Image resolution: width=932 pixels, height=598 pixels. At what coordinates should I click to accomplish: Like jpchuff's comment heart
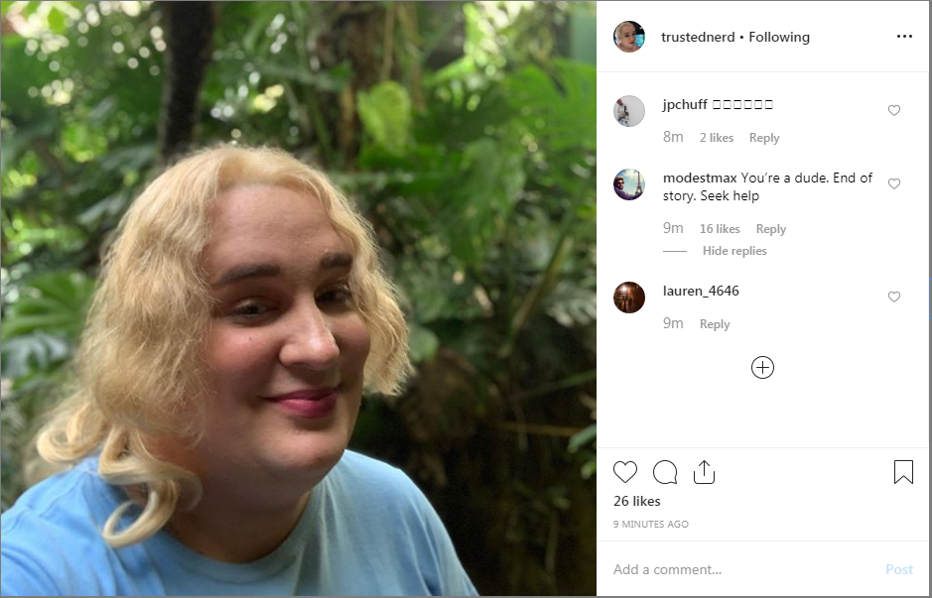pos(894,110)
